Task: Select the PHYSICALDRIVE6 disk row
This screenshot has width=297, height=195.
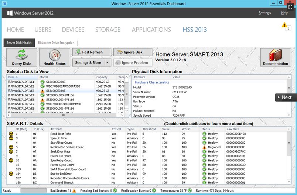Action: [x=21, y=100]
